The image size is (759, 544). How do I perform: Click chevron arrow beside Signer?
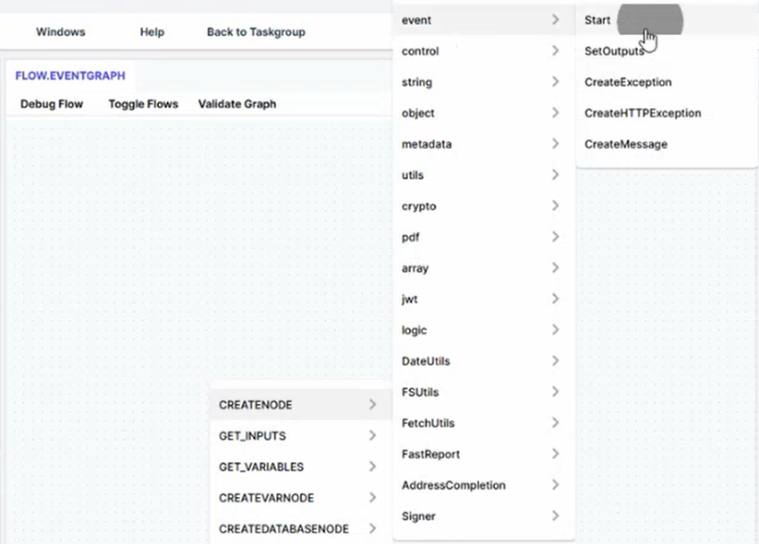(555, 515)
